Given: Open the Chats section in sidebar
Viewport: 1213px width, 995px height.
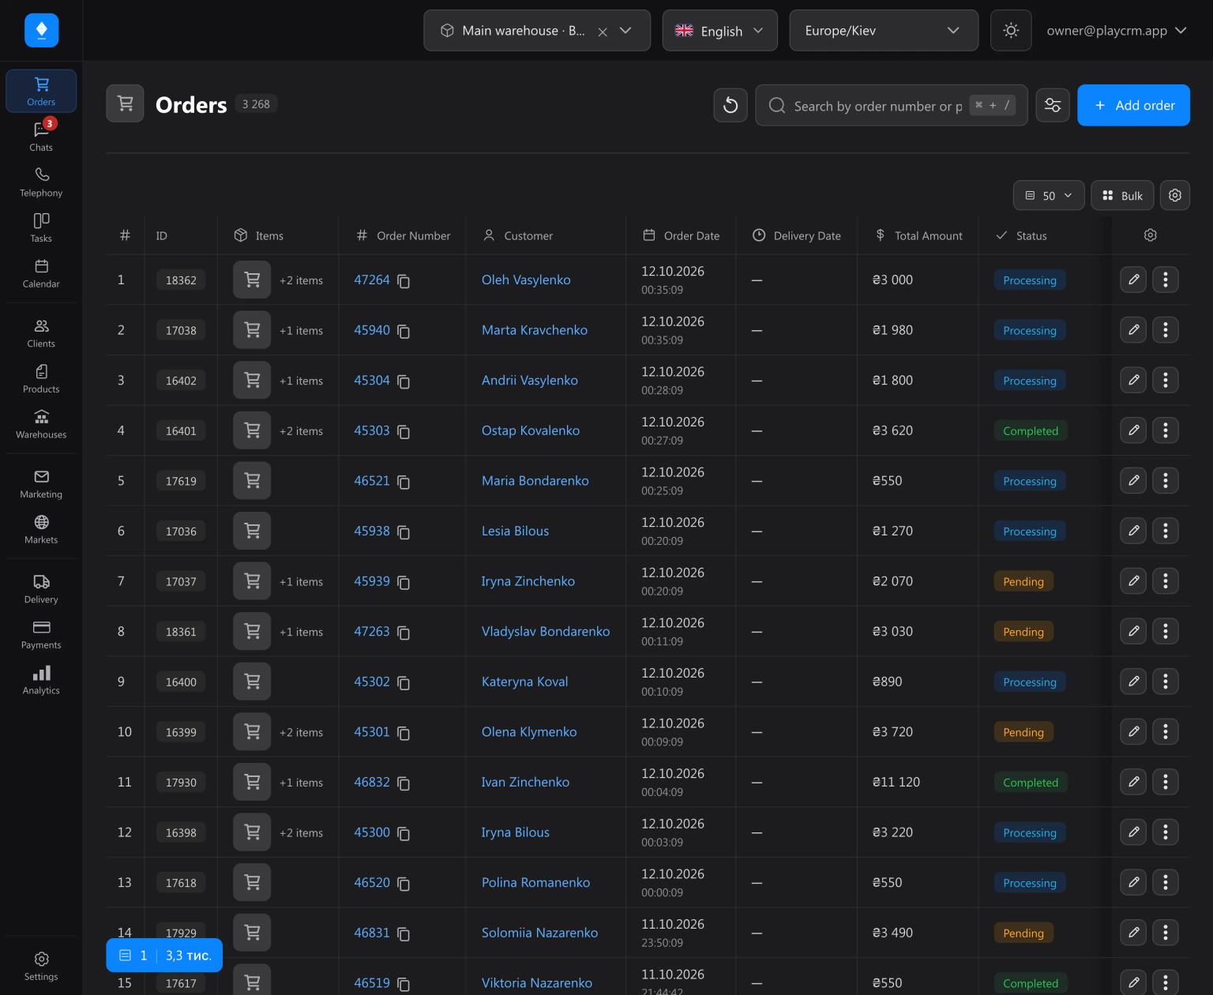Looking at the screenshot, I should click(41, 136).
